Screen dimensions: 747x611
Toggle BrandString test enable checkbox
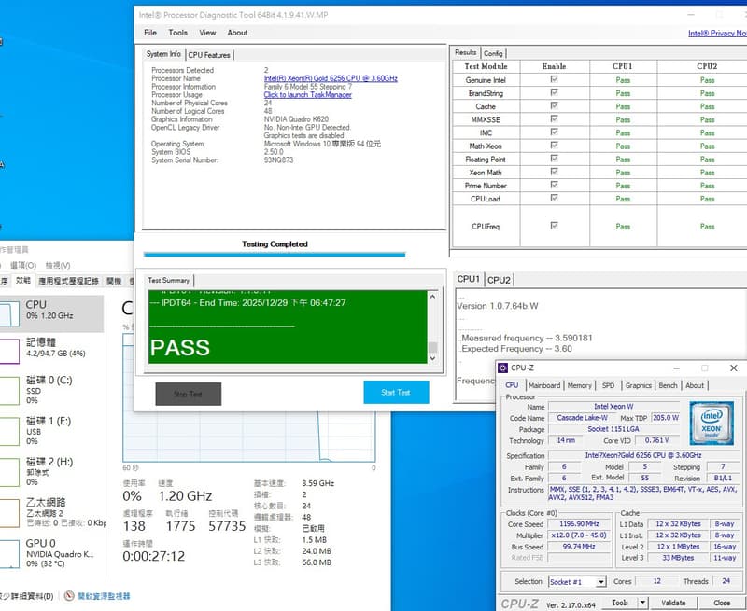554,92
